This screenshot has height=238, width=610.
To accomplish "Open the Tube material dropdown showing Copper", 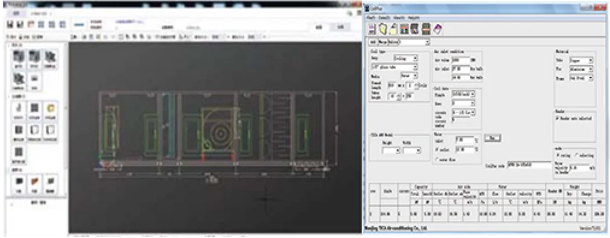I will pos(581,61).
